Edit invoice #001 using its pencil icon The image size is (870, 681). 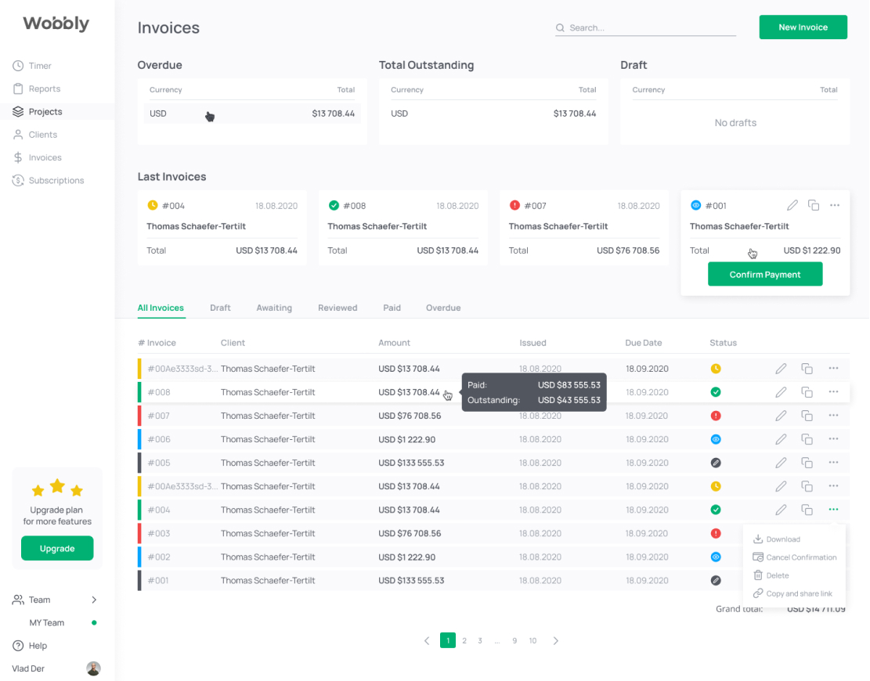pyautogui.click(x=792, y=205)
